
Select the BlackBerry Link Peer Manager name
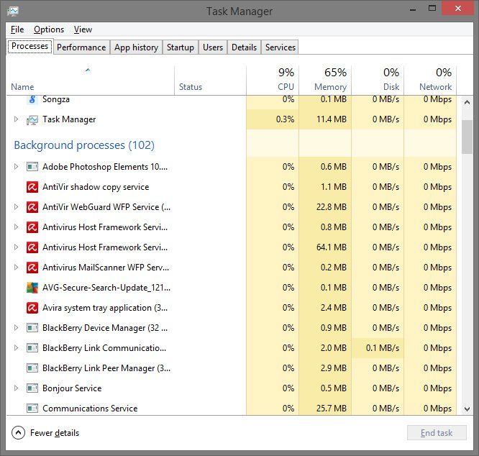106,368
